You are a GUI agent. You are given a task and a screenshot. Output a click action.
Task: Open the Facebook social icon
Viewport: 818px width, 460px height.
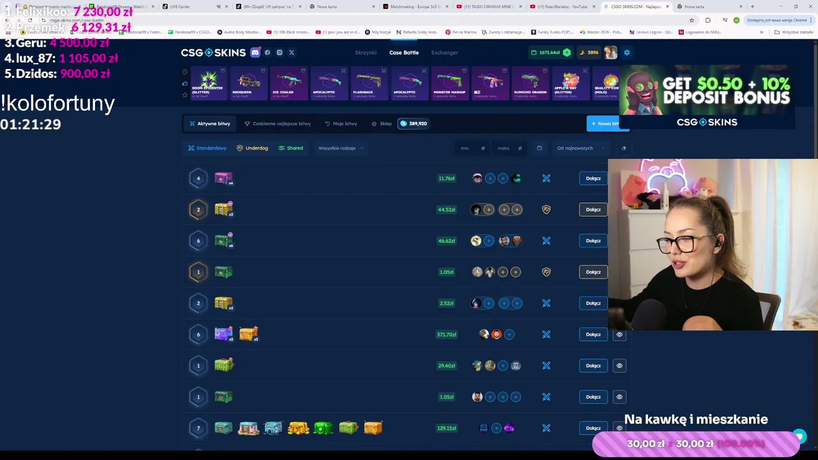pos(267,52)
